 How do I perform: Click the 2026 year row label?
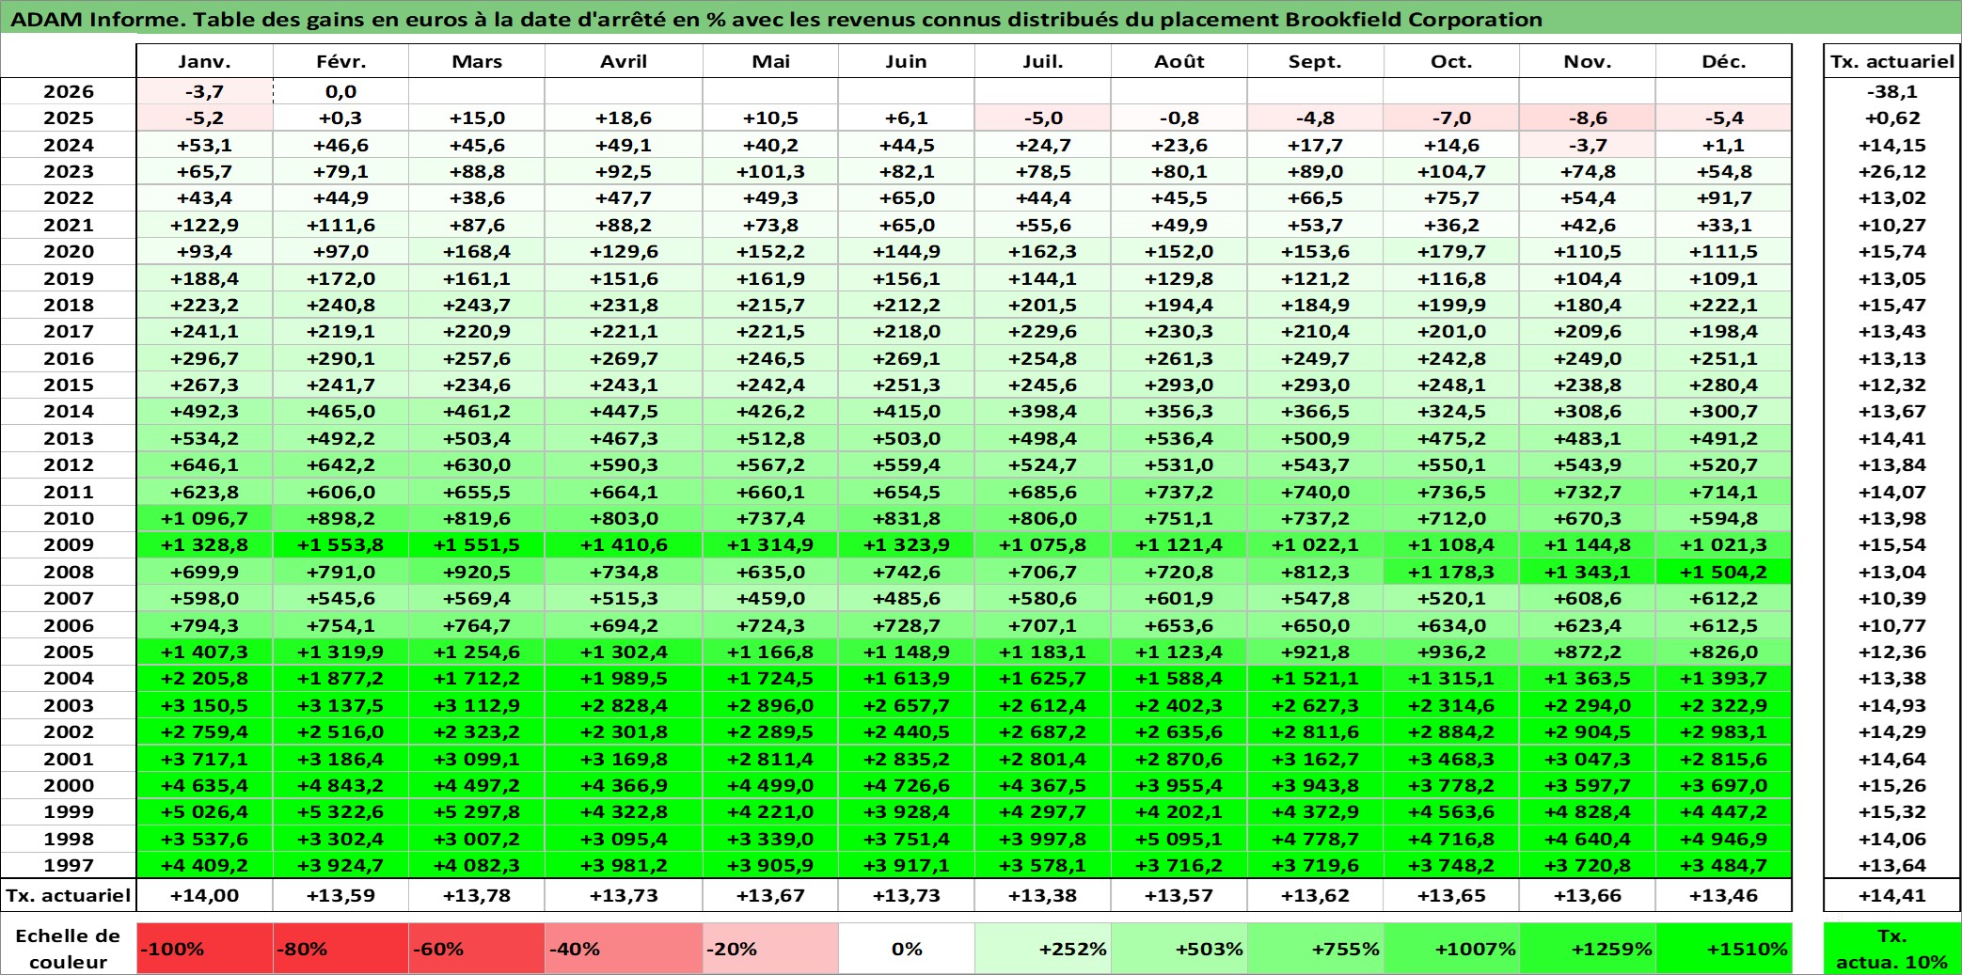point(69,91)
